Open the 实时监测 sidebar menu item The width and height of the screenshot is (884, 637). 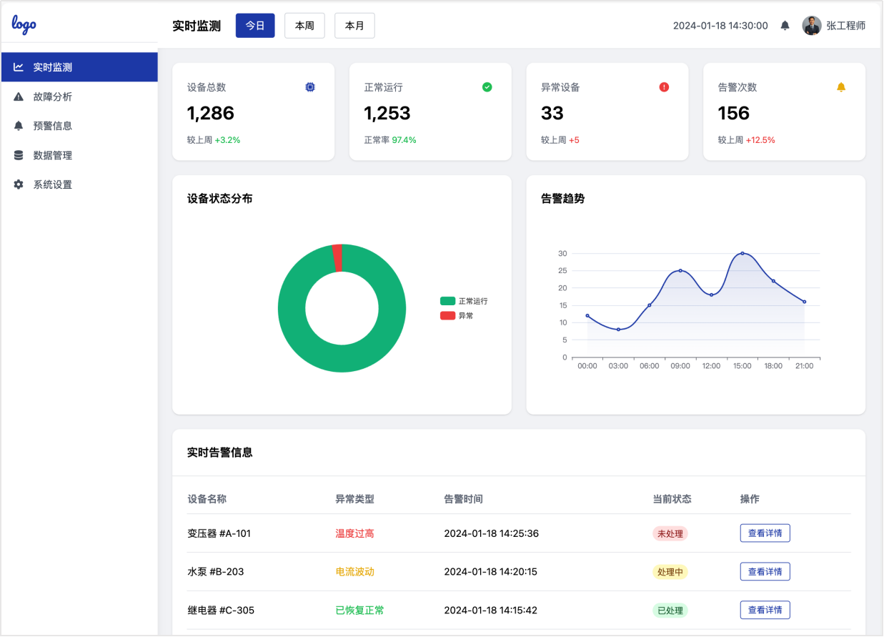79,67
